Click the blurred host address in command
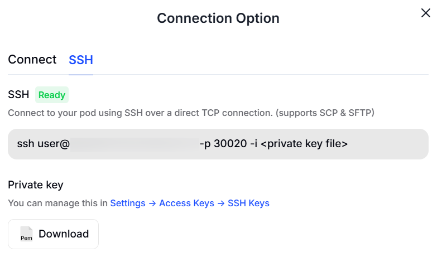 pos(134,144)
